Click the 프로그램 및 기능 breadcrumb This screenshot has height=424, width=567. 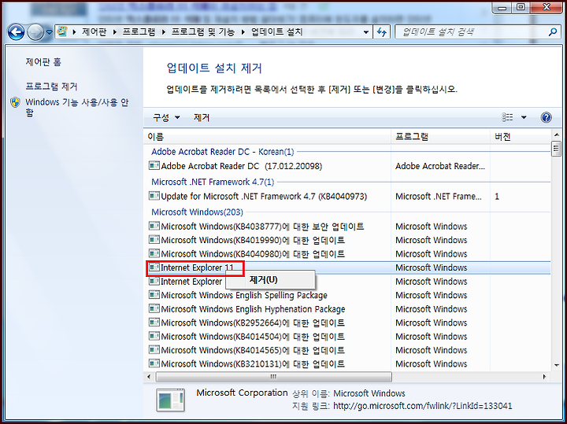click(x=203, y=31)
